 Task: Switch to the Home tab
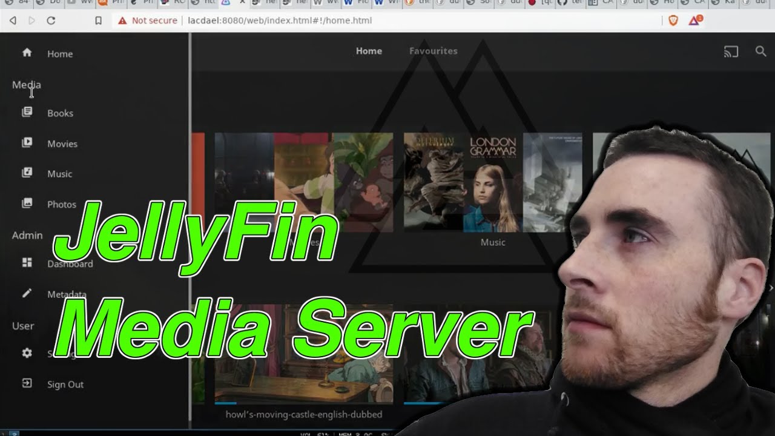pyautogui.click(x=369, y=51)
